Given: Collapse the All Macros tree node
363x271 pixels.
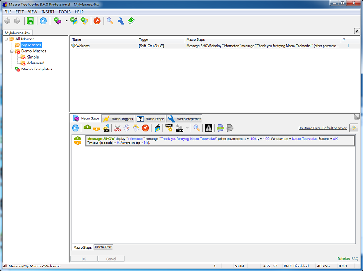Looking at the screenshot, I should coord(6,39).
